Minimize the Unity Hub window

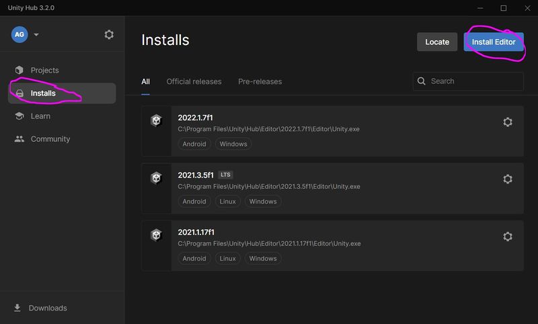click(x=480, y=8)
